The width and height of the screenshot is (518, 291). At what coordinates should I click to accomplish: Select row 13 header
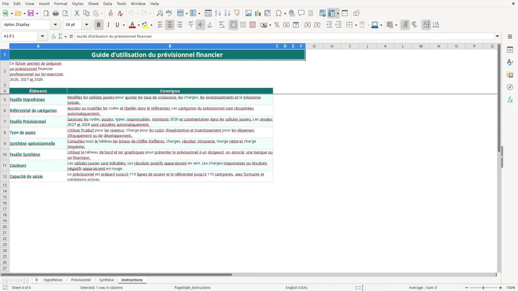5,185
